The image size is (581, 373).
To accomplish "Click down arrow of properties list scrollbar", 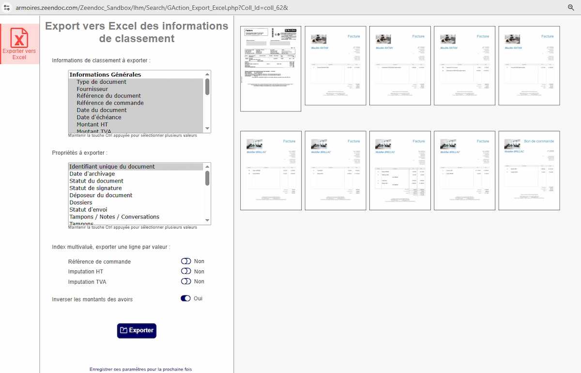I will click(x=208, y=221).
